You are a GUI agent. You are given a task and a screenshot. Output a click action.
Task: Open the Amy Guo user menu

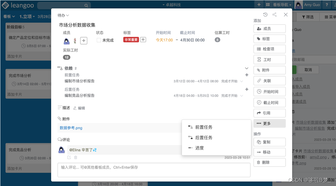[308, 5]
